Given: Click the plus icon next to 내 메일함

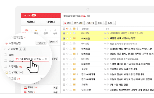Looking at the screenshot, I should 20,49.
